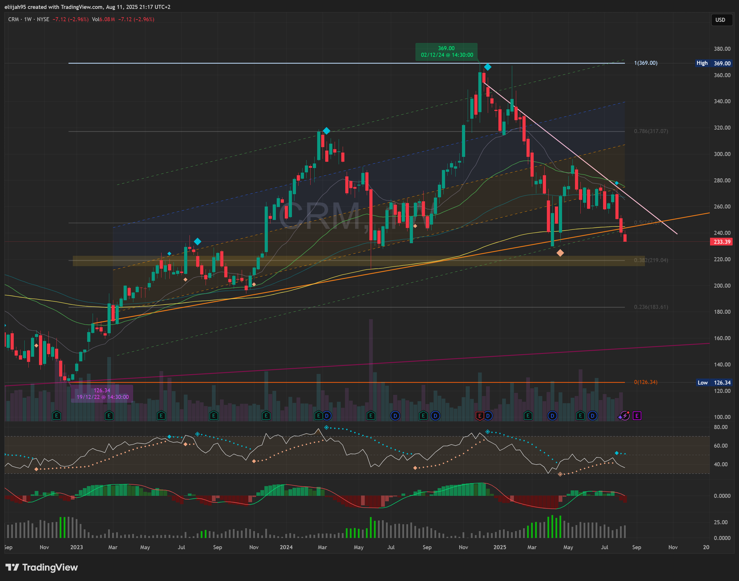Open the earnings E marker in late November 2023

tap(266, 415)
